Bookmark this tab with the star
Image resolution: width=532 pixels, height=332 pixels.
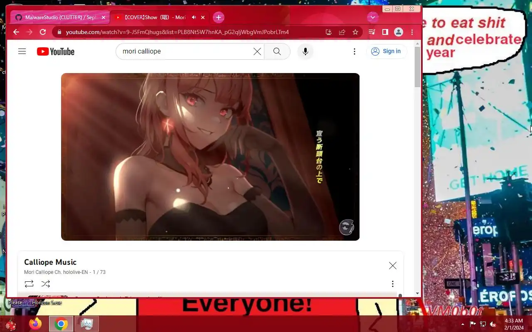click(x=355, y=32)
